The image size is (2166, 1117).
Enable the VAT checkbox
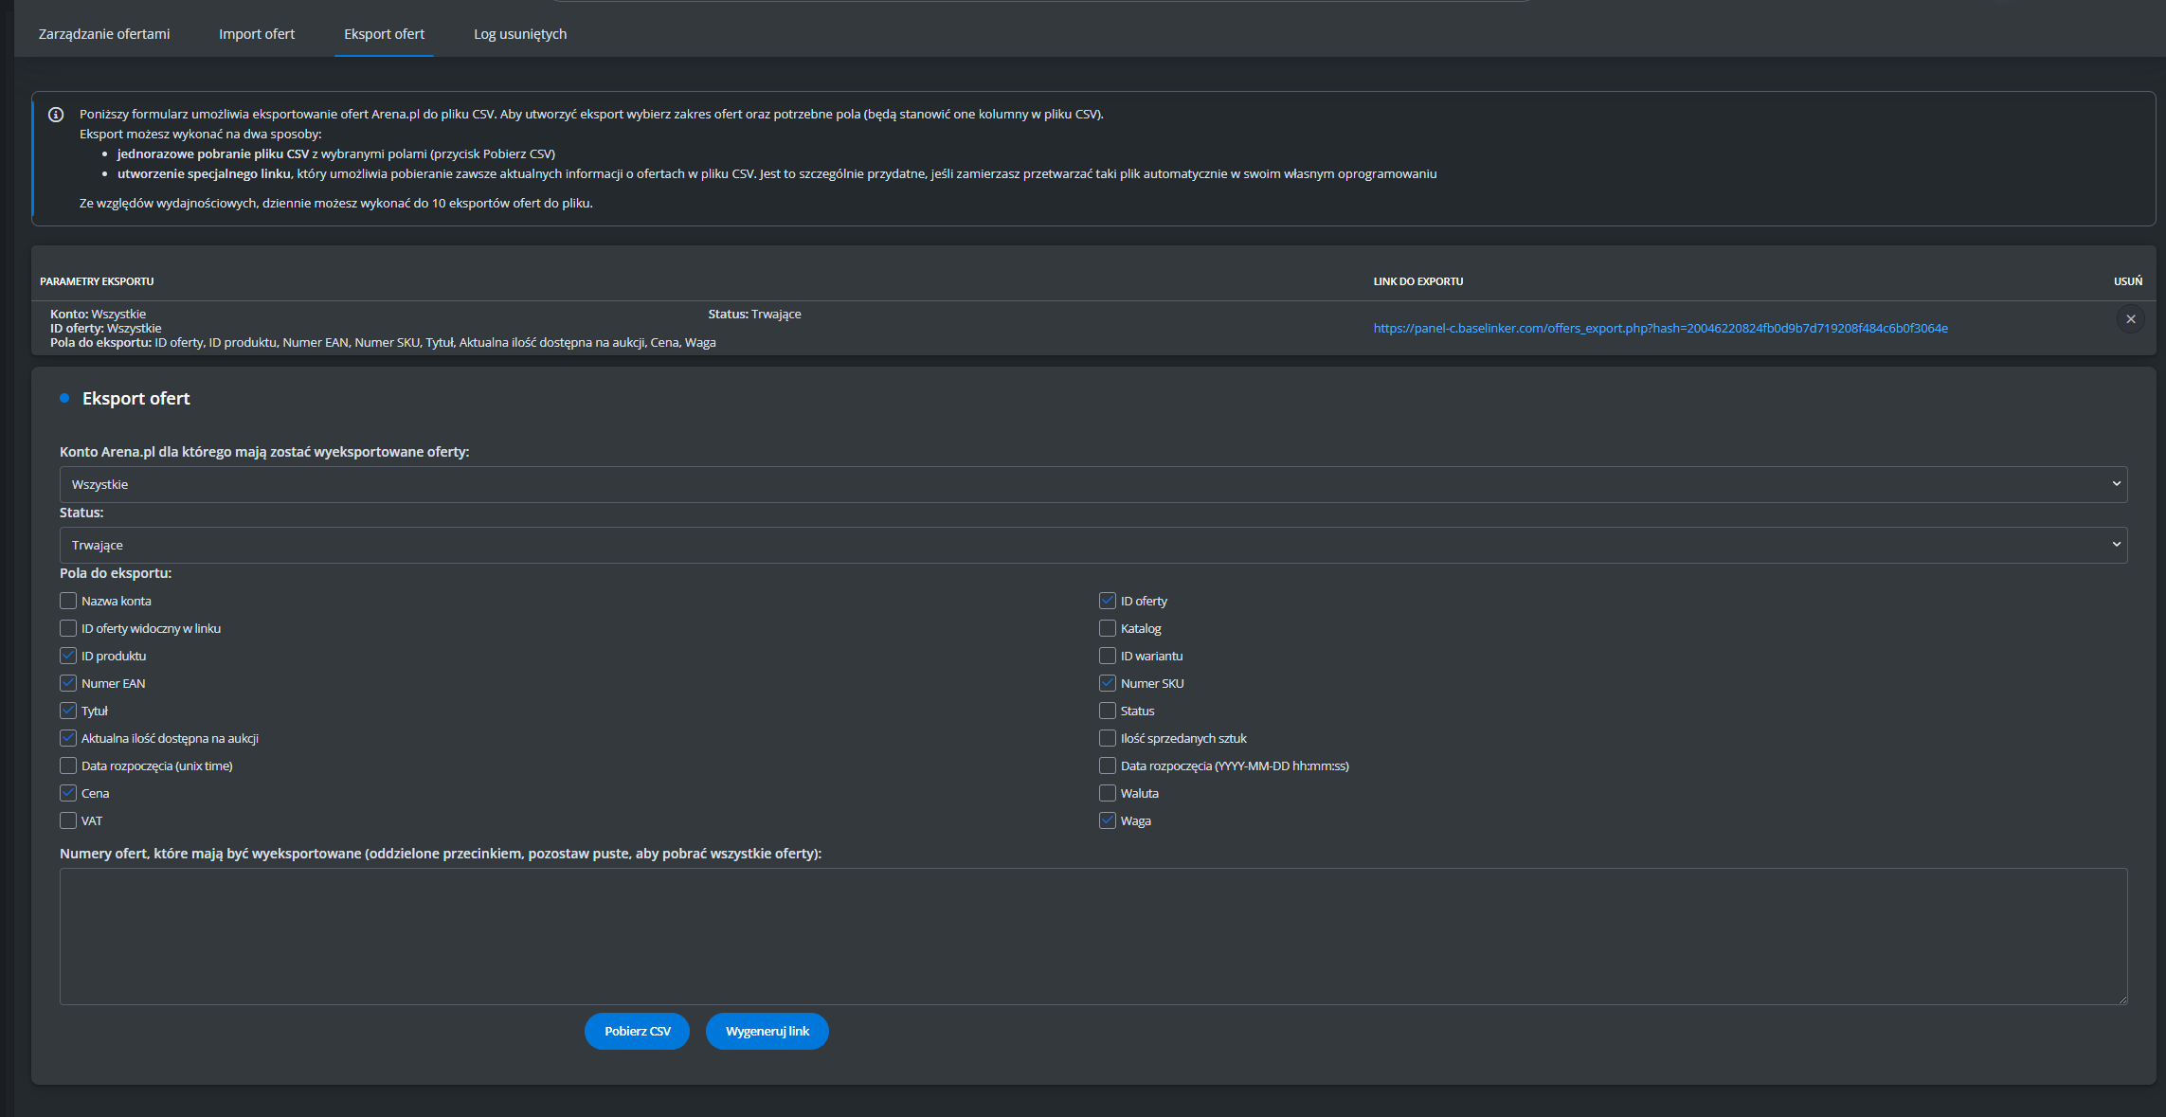pos(68,820)
